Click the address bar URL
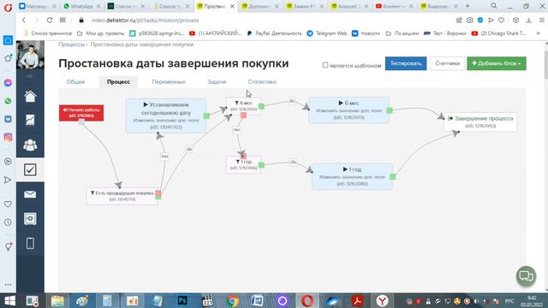 pos(145,21)
